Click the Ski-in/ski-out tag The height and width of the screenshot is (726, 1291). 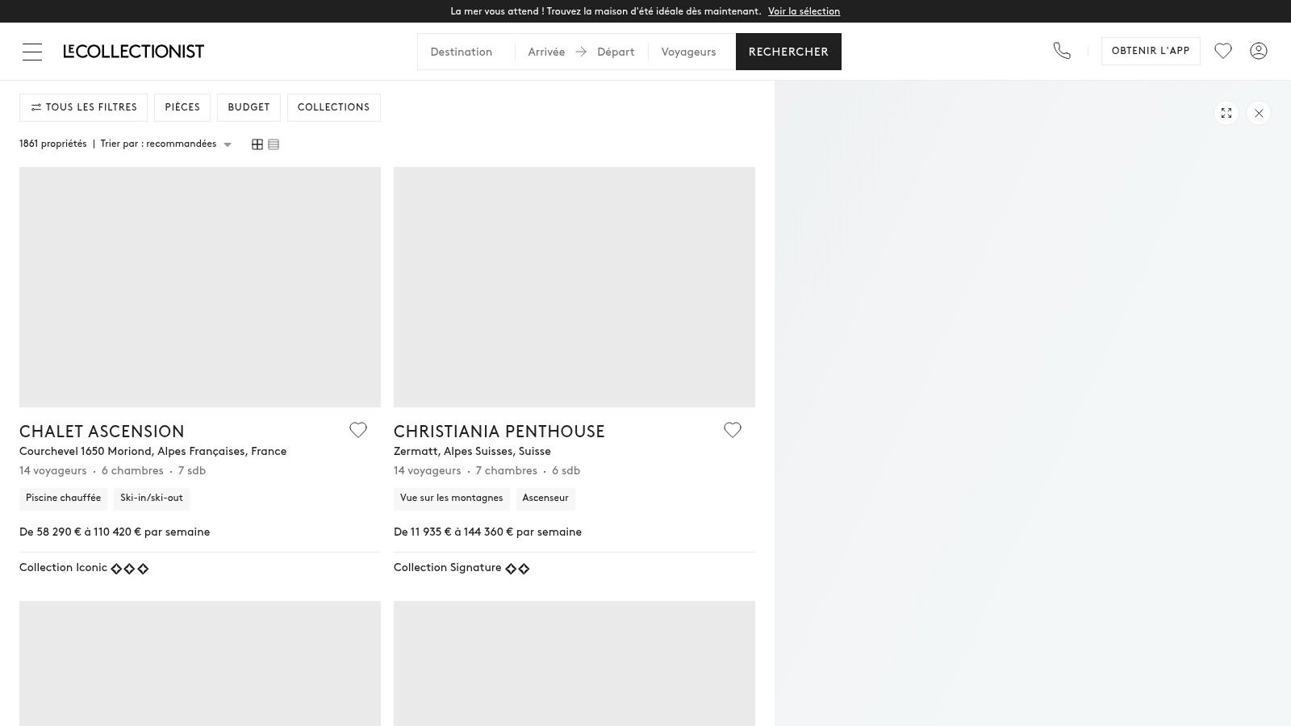tap(152, 499)
